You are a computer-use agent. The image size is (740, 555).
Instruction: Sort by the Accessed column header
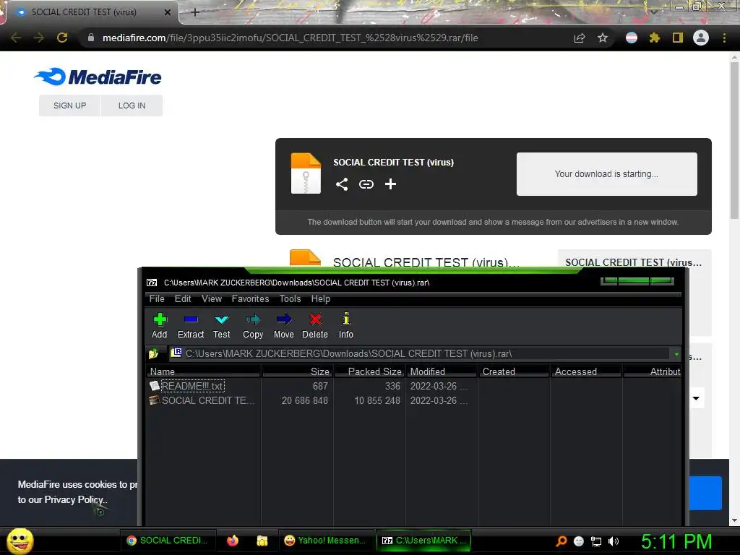pos(586,371)
